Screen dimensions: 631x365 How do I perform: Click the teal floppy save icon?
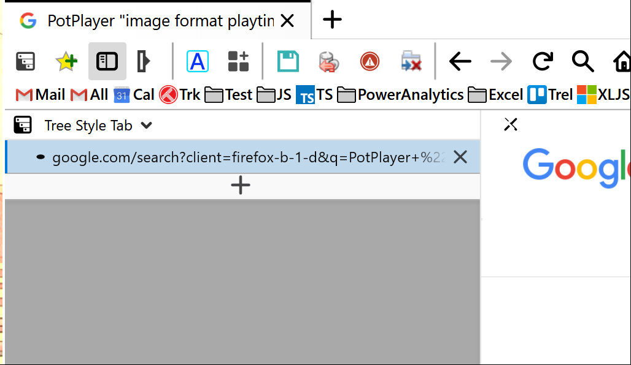[x=288, y=61]
